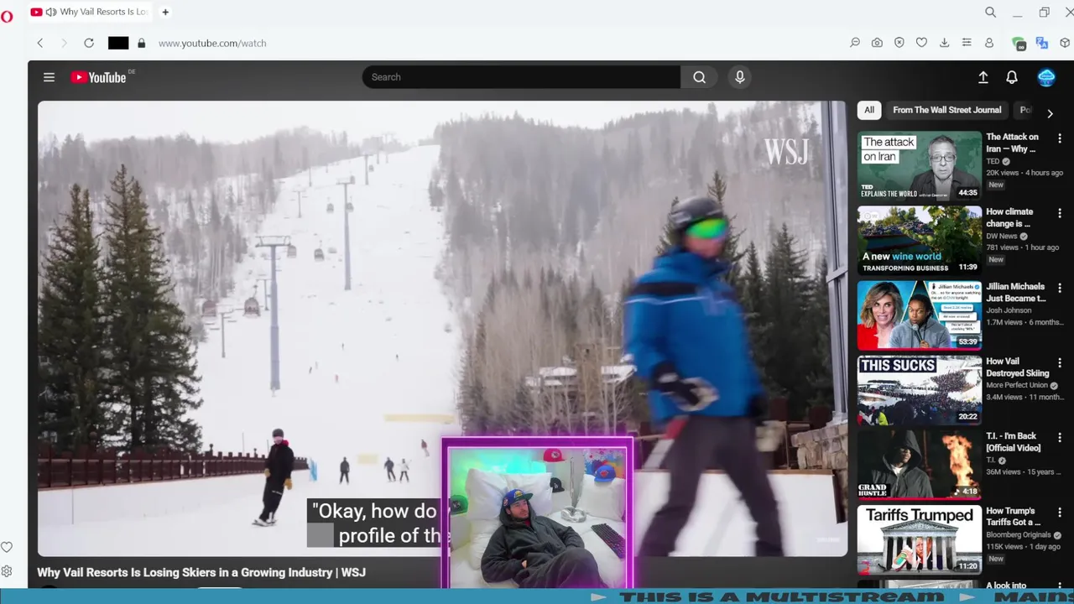Open Tariffs Trumped video thumbnail

[x=920, y=539]
